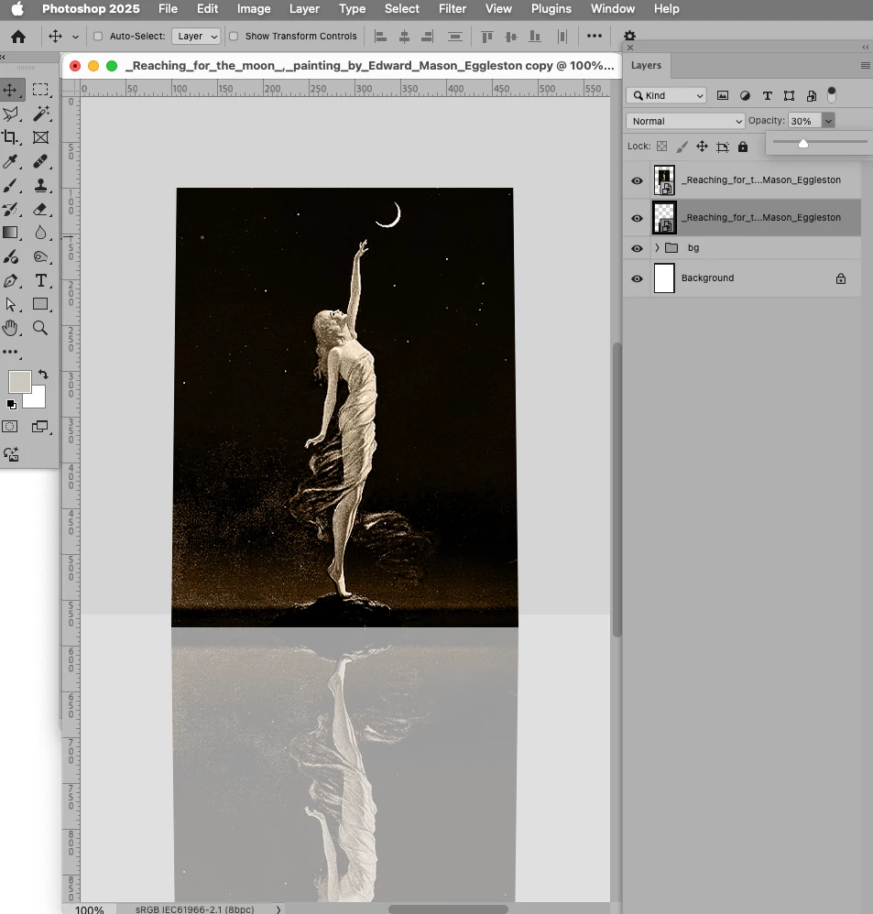Open the Kind filter dropdown
873x914 pixels.
[666, 95]
